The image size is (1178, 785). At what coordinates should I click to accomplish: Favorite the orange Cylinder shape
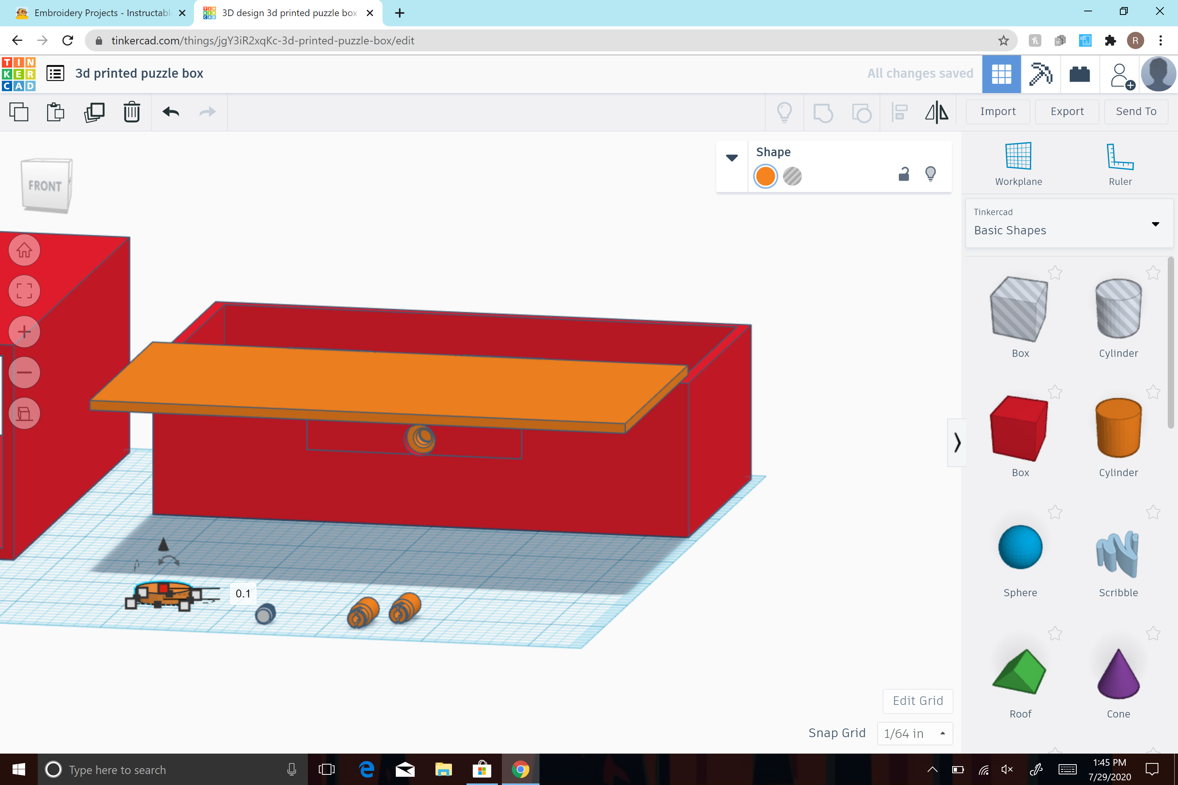point(1153,391)
